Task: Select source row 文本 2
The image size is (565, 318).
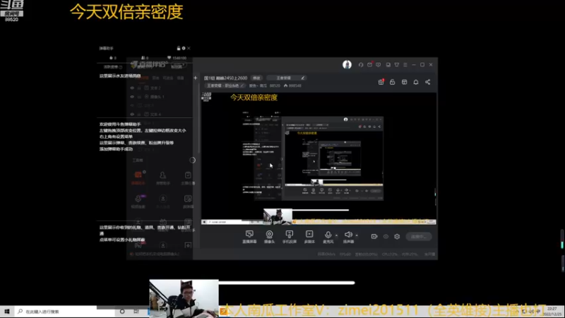Action: click(x=161, y=88)
